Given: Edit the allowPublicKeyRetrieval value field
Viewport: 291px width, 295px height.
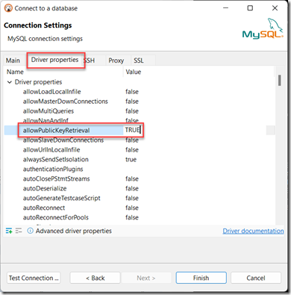Looking at the screenshot, I should click(133, 130).
